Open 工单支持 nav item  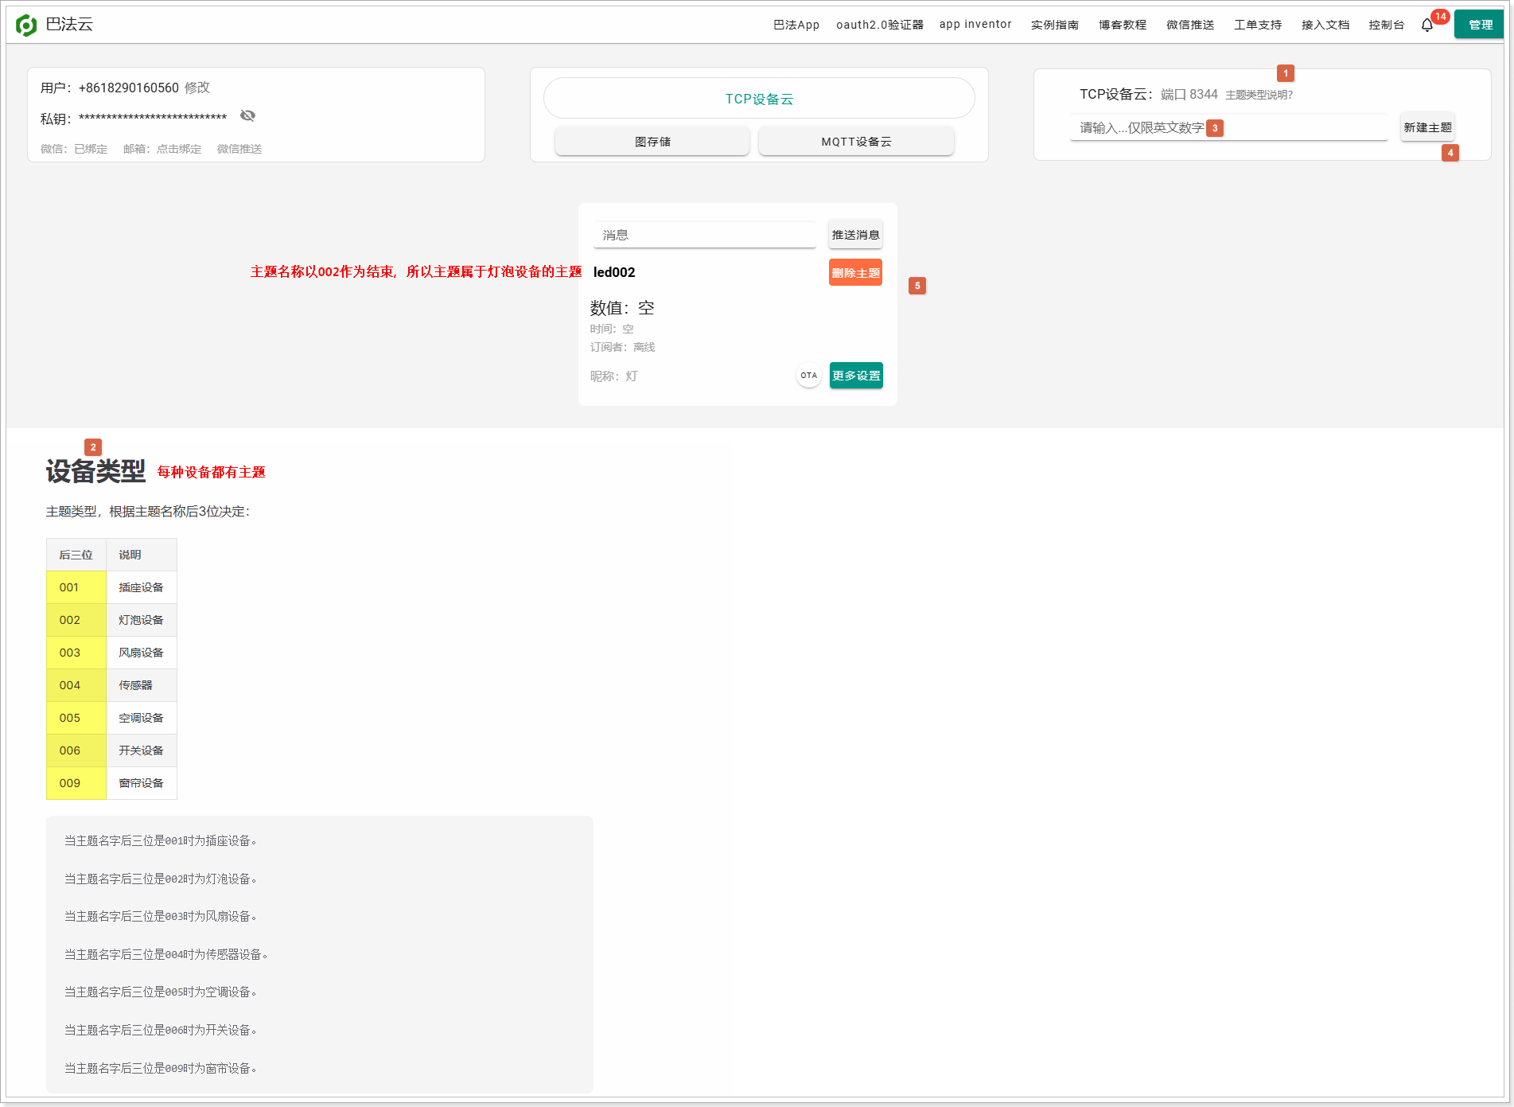coord(1258,25)
